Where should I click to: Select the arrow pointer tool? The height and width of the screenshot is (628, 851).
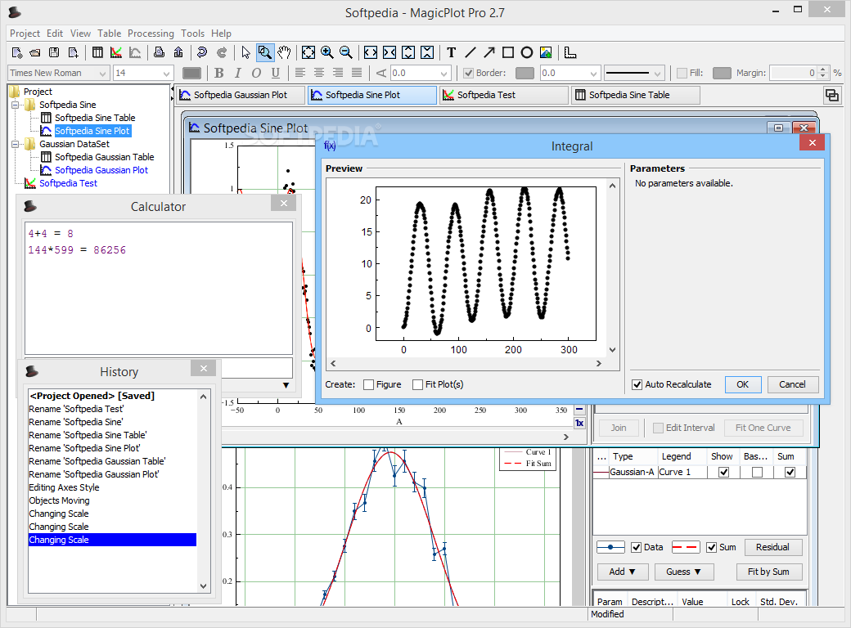pos(245,52)
